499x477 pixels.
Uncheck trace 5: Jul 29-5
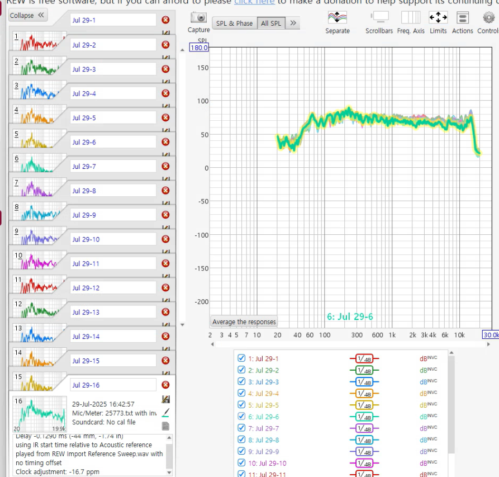click(x=241, y=405)
